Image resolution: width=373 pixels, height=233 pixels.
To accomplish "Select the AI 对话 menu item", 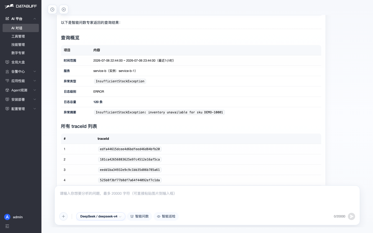I will [21, 28].
